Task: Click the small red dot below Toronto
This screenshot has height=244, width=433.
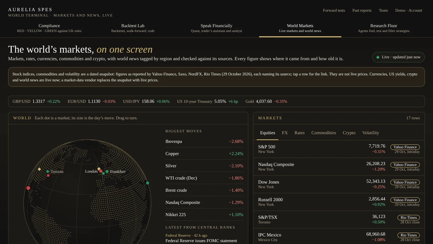Action: tap(48, 176)
